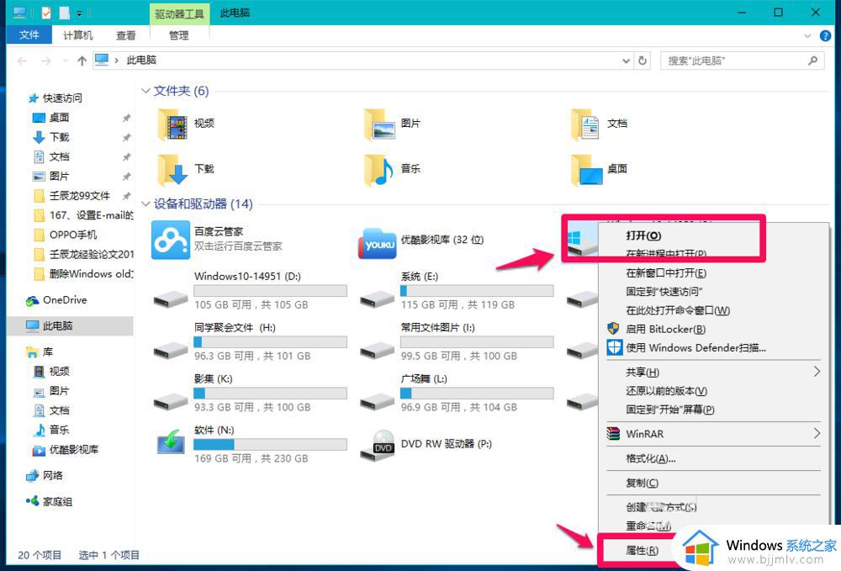841x571 pixels.
Task: Select the 系统 (E:) drive icon
Action: tap(377, 299)
